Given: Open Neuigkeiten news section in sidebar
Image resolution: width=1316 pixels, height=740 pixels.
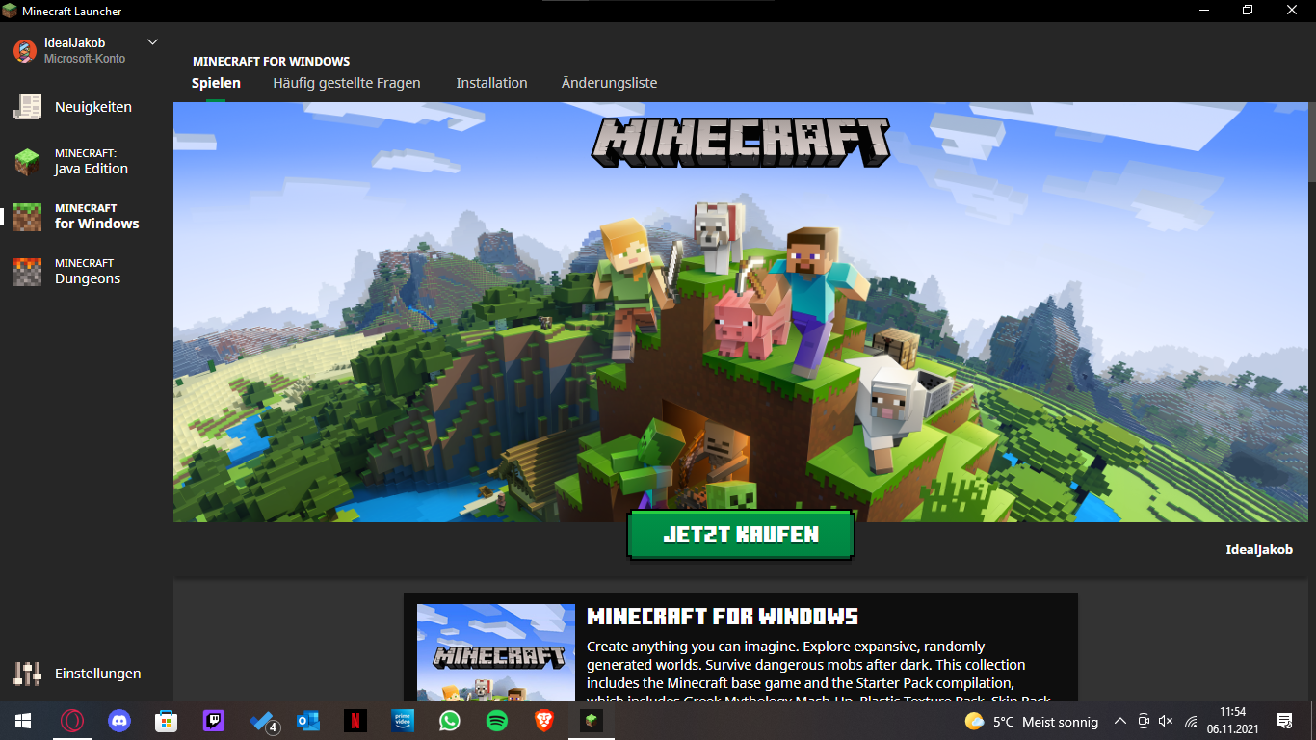Looking at the screenshot, I should (92, 107).
